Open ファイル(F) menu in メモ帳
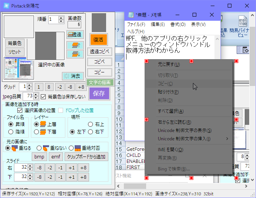Viewport: 256px width, 198px height. pos(136,25)
